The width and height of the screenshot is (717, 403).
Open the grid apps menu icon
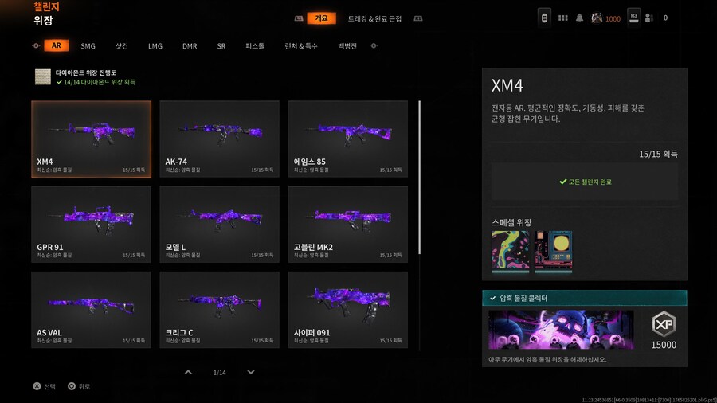click(563, 18)
